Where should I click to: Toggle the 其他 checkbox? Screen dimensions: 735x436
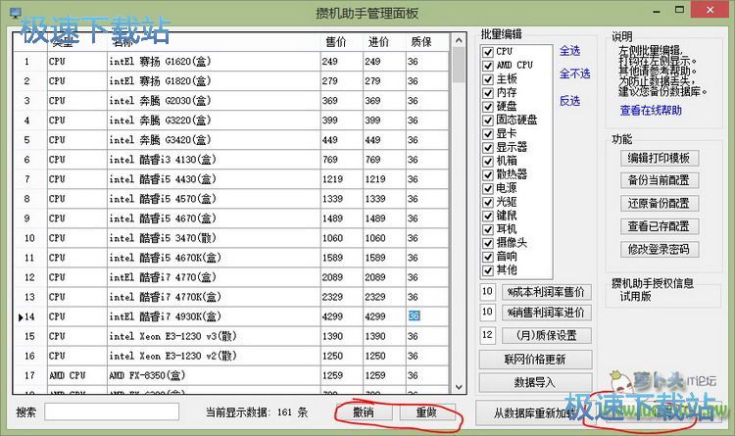click(488, 270)
